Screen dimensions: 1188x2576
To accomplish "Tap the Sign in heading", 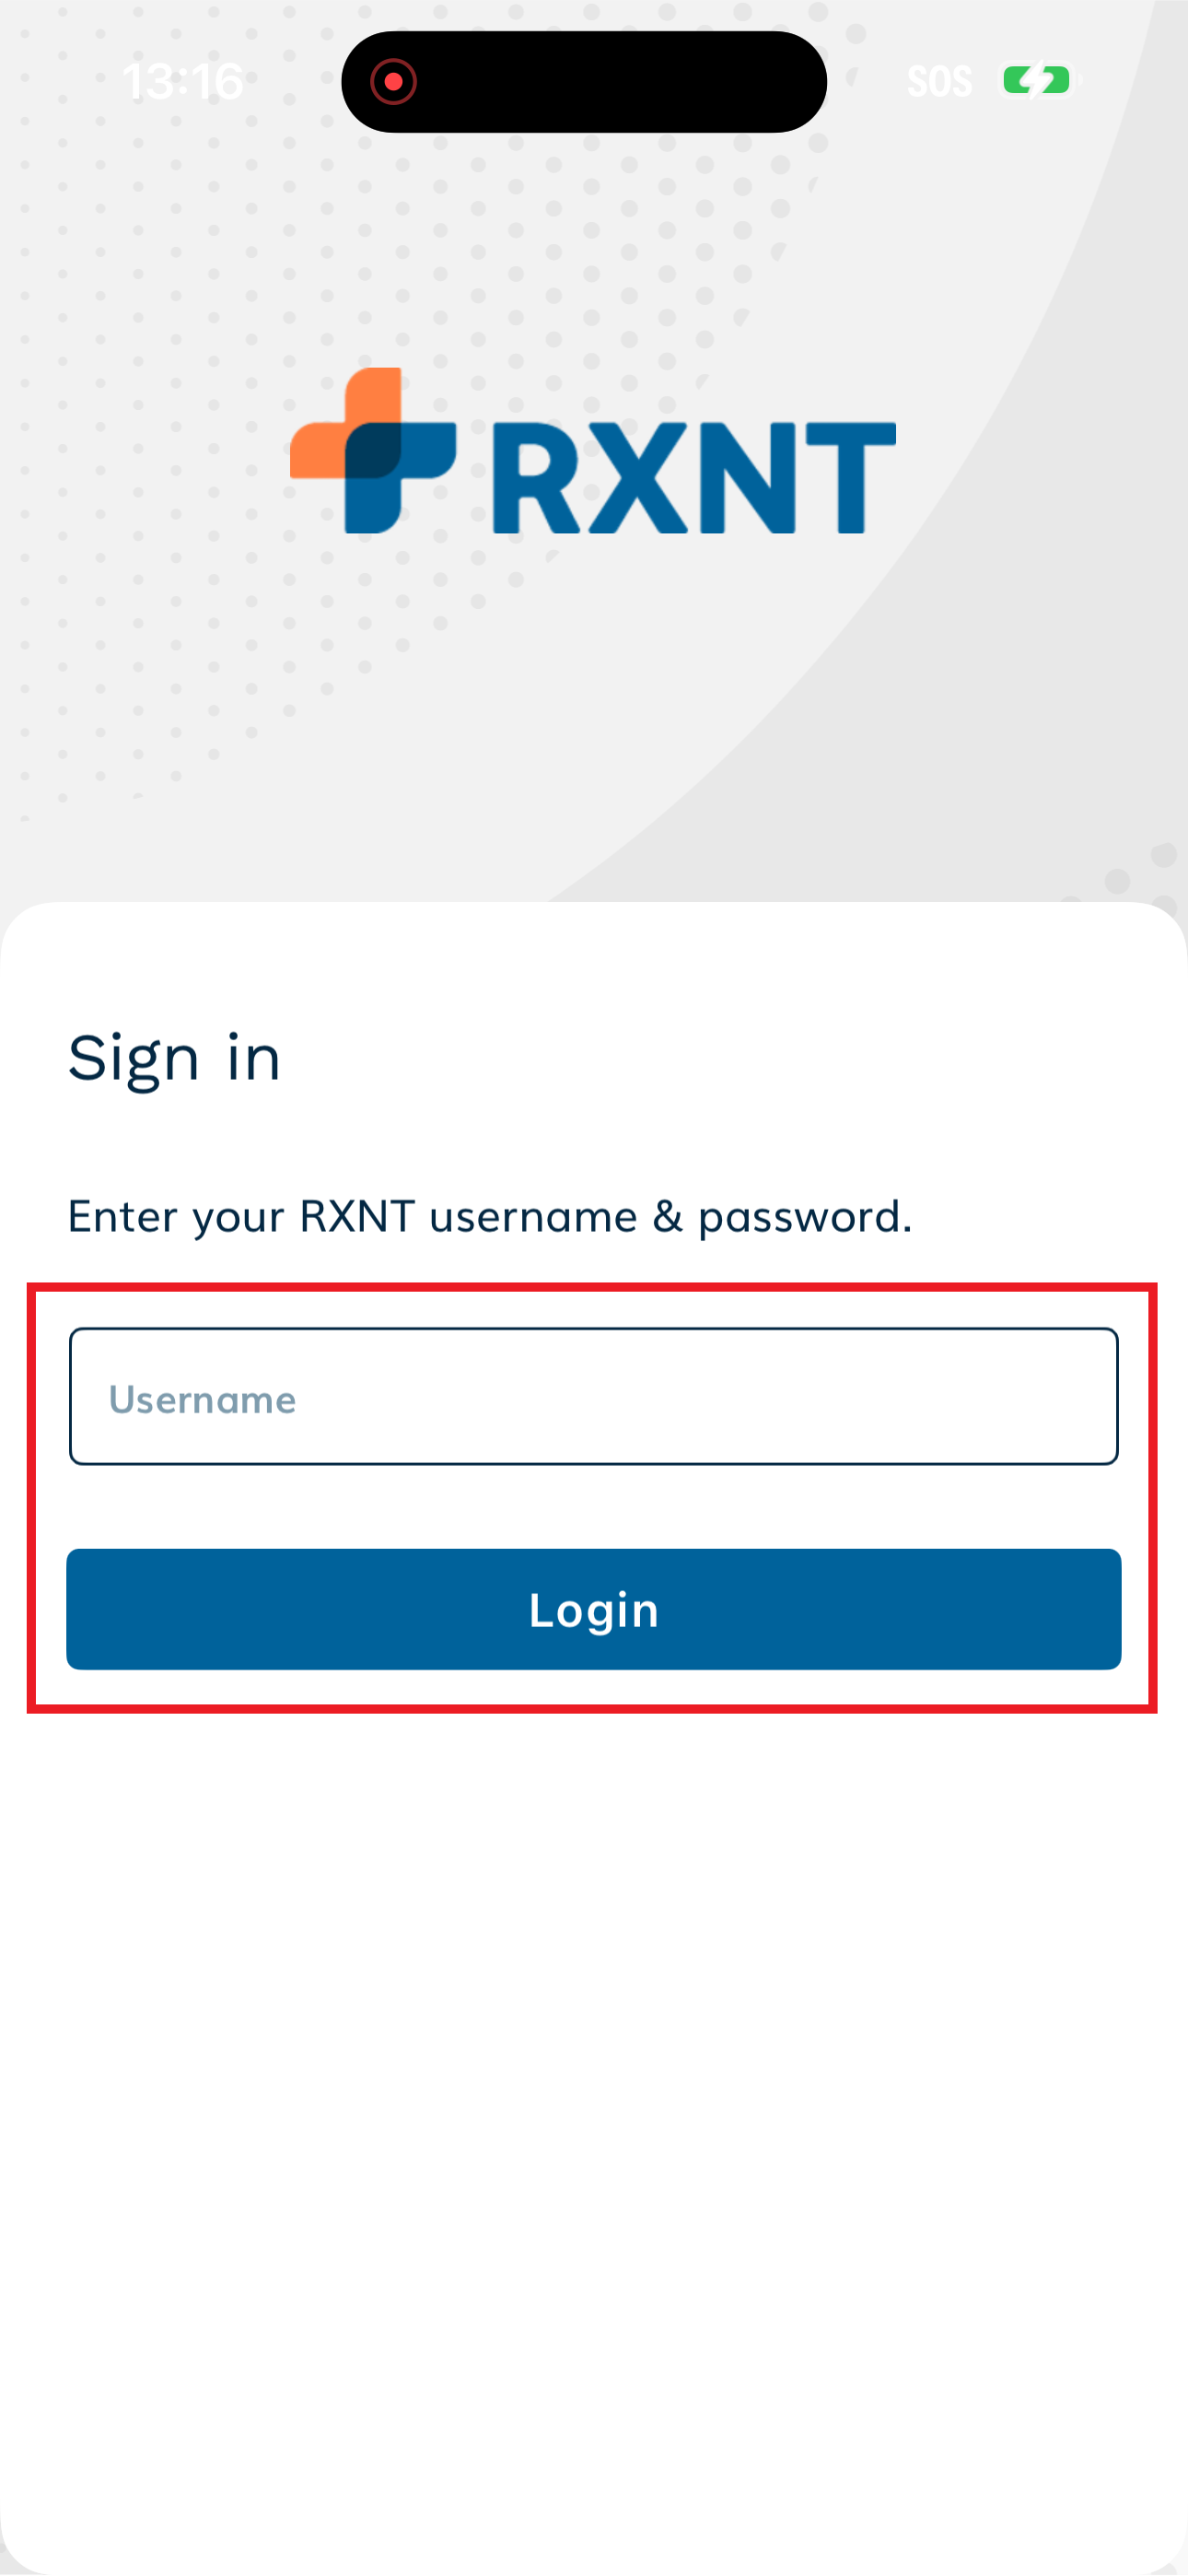I will pyautogui.click(x=174, y=1059).
